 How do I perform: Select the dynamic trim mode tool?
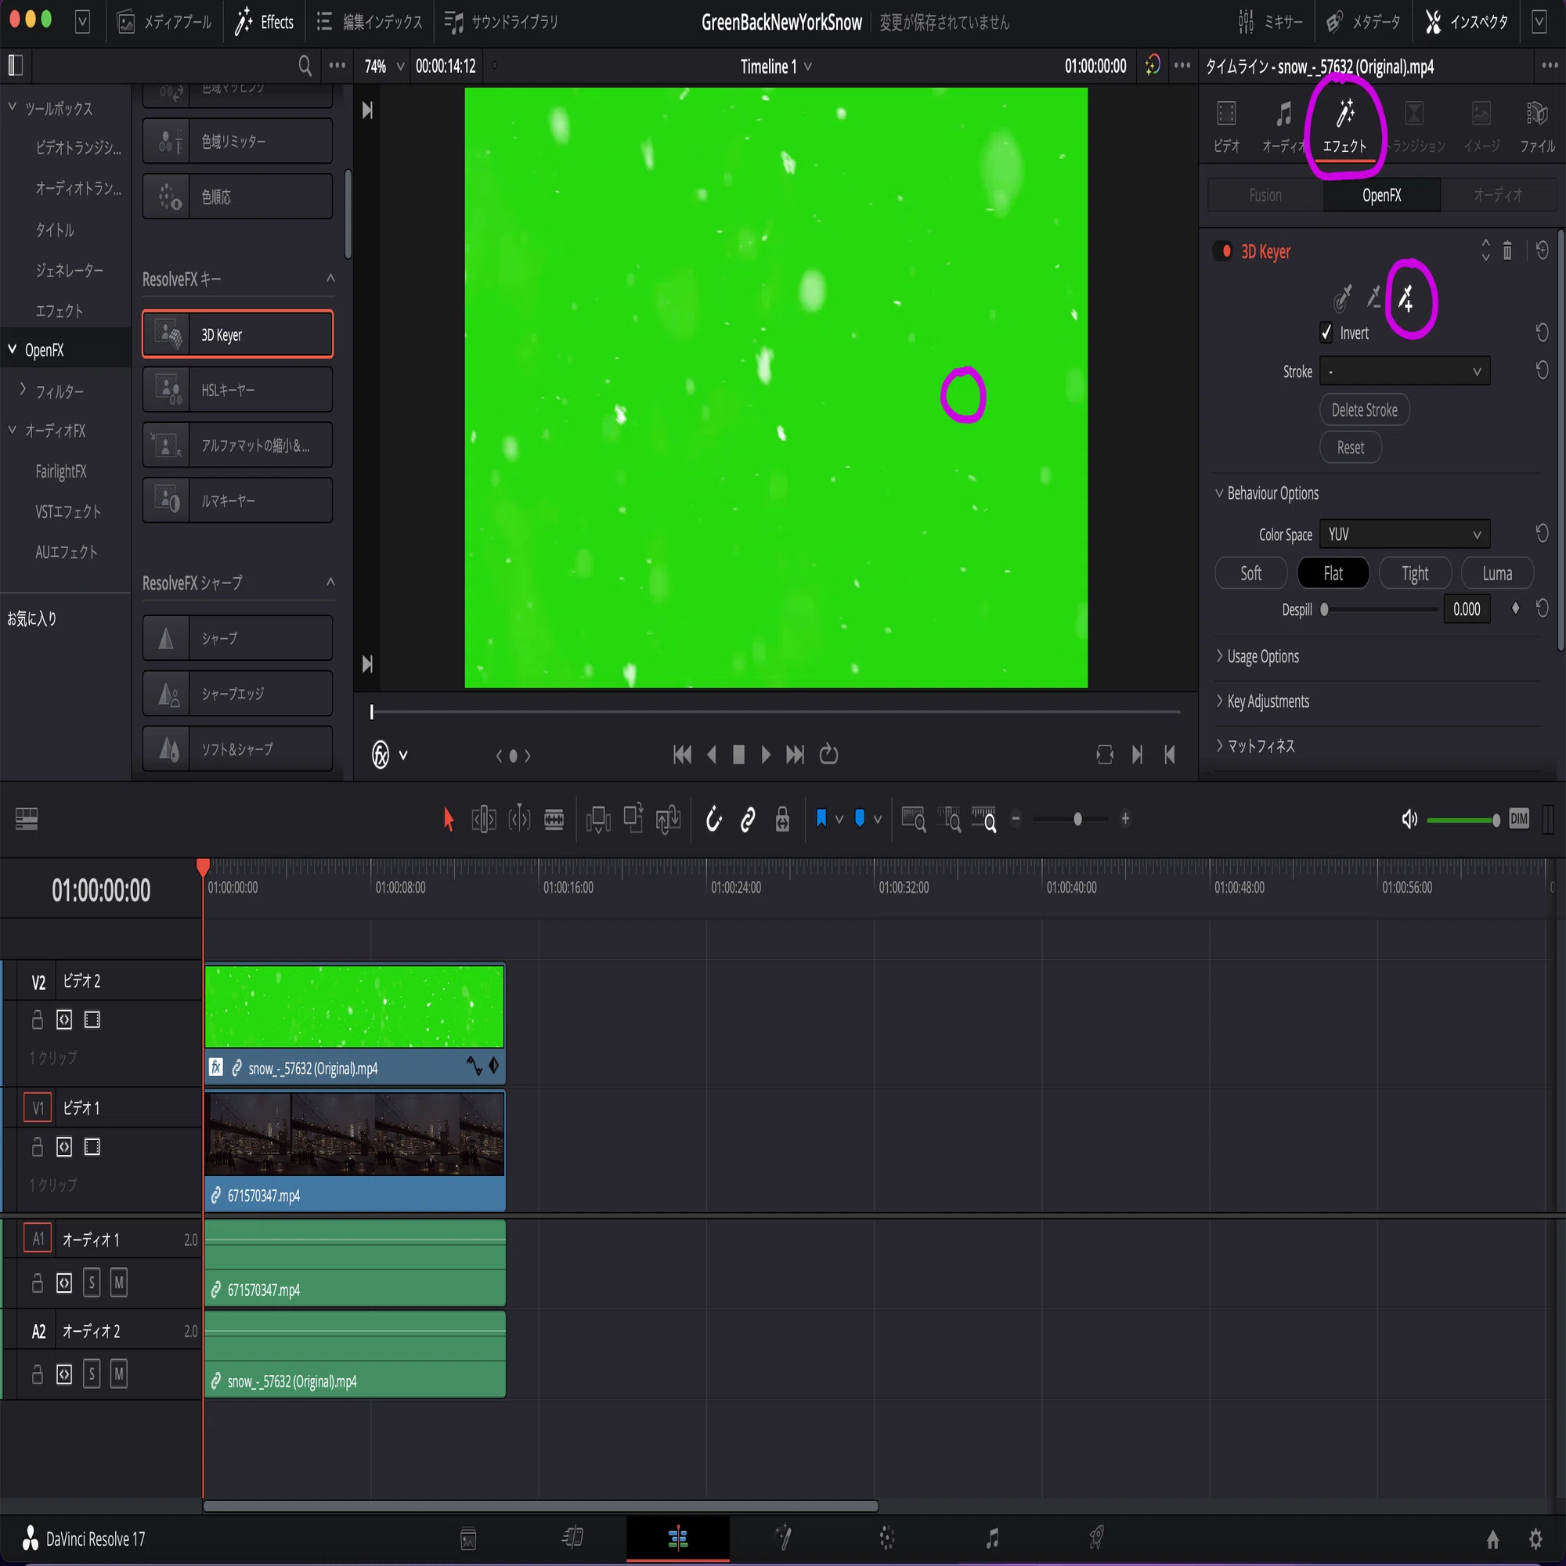click(x=519, y=820)
